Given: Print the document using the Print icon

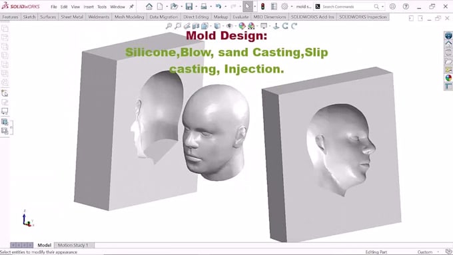Looking at the screenshot, I should click(x=204, y=7).
